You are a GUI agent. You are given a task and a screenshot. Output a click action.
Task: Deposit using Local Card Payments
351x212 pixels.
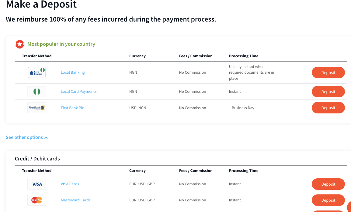click(328, 92)
